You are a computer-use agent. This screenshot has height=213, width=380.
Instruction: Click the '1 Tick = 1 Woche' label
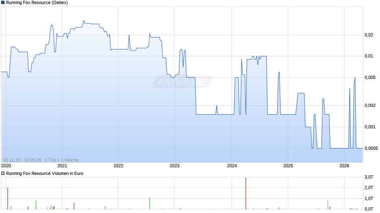(61, 160)
